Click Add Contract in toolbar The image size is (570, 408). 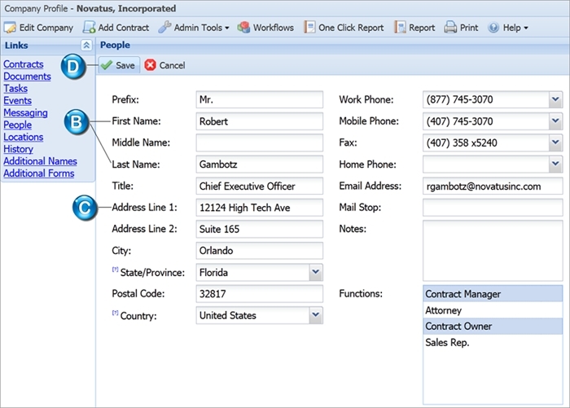116,28
